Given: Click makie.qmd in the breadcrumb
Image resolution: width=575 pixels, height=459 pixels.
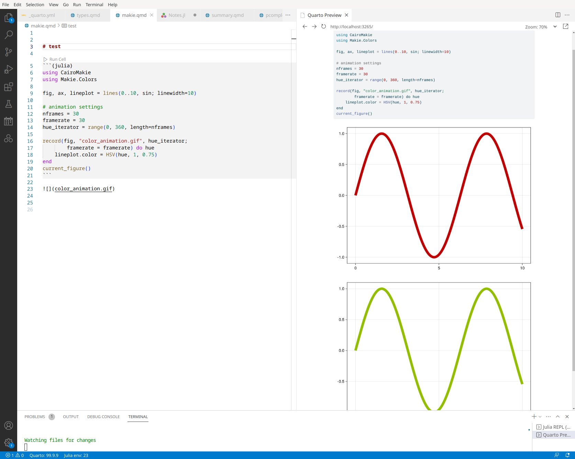Looking at the screenshot, I should [x=43, y=26].
